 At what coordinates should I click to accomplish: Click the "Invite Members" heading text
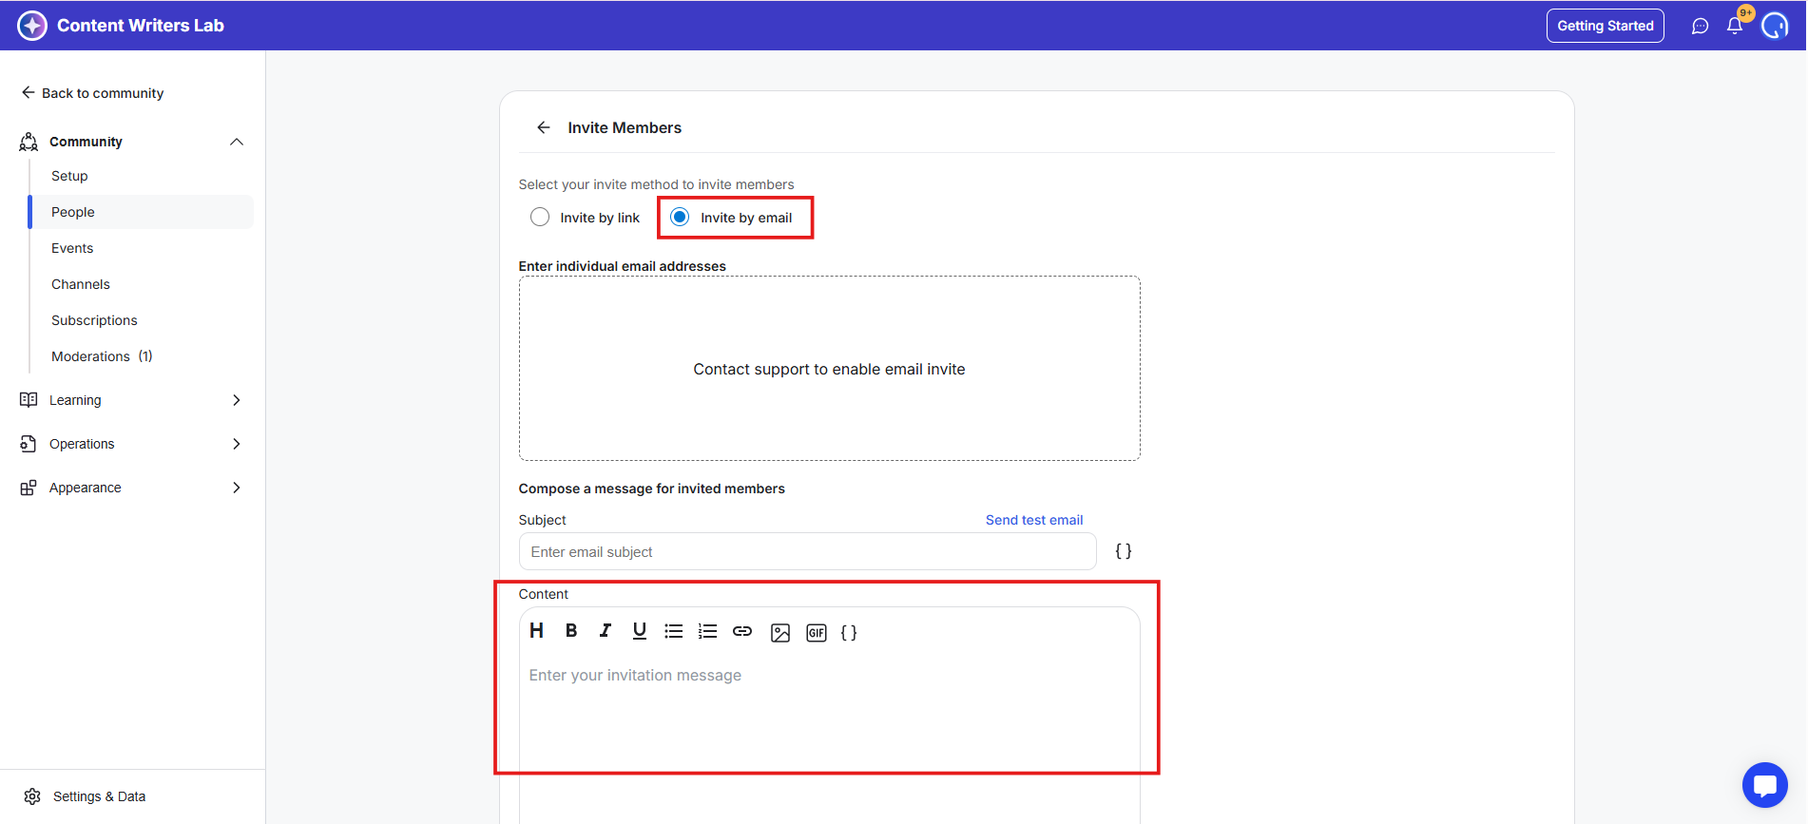tap(625, 127)
